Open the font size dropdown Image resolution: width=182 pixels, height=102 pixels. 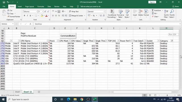click(43, 11)
